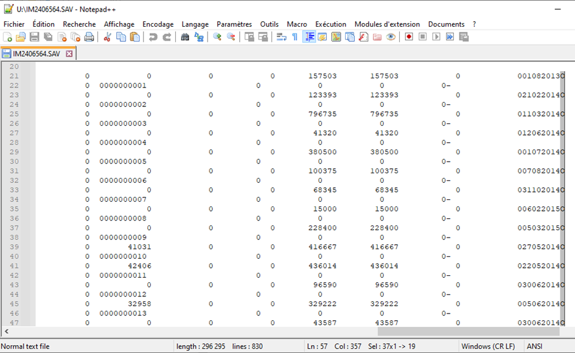Expand the Langage menu
Screen dimensions: 575x353
coord(195,24)
